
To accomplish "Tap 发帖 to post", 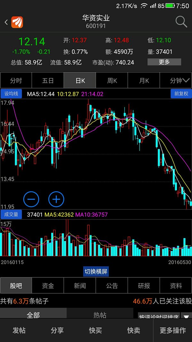I will 19,330.
